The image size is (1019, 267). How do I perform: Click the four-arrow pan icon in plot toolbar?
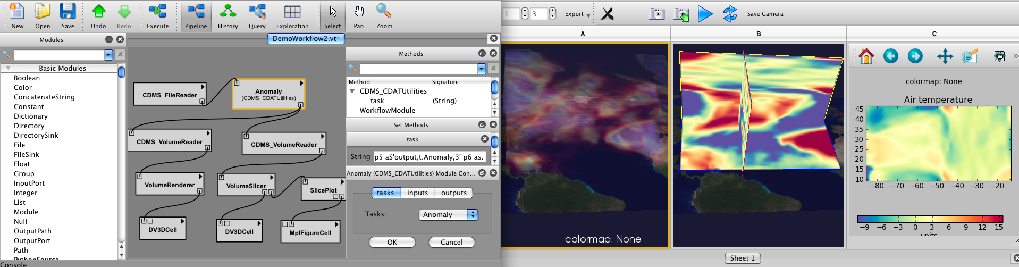pyautogui.click(x=945, y=56)
